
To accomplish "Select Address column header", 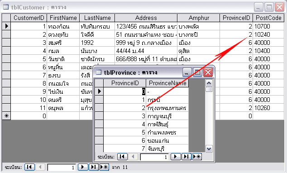I will [x=146, y=18].
